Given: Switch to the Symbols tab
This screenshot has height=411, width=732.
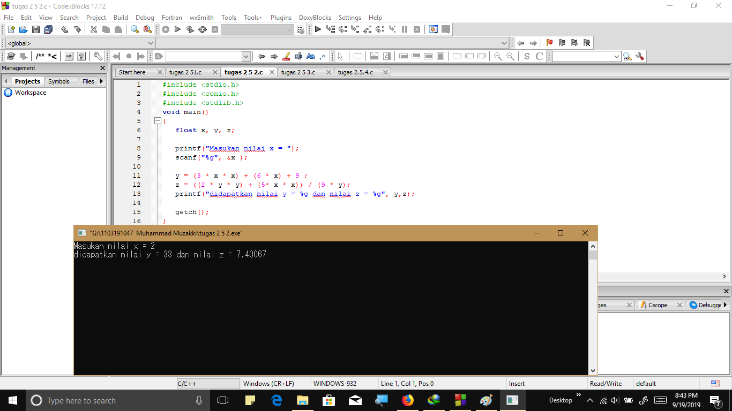Looking at the screenshot, I should [x=59, y=81].
